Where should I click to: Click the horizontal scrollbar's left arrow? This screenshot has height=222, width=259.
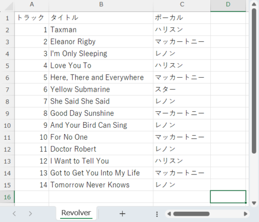pos(169,214)
